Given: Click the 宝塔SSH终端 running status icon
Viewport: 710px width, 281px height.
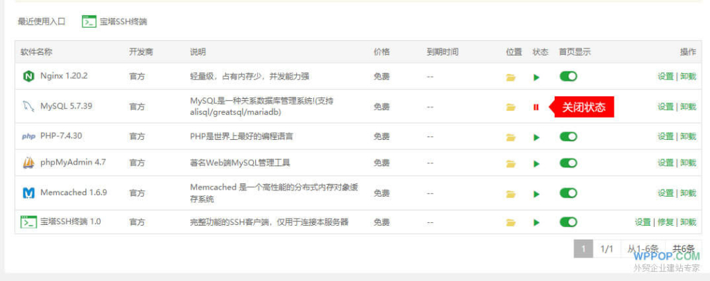Looking at the screenshot, I should click(x=537, y=222).
